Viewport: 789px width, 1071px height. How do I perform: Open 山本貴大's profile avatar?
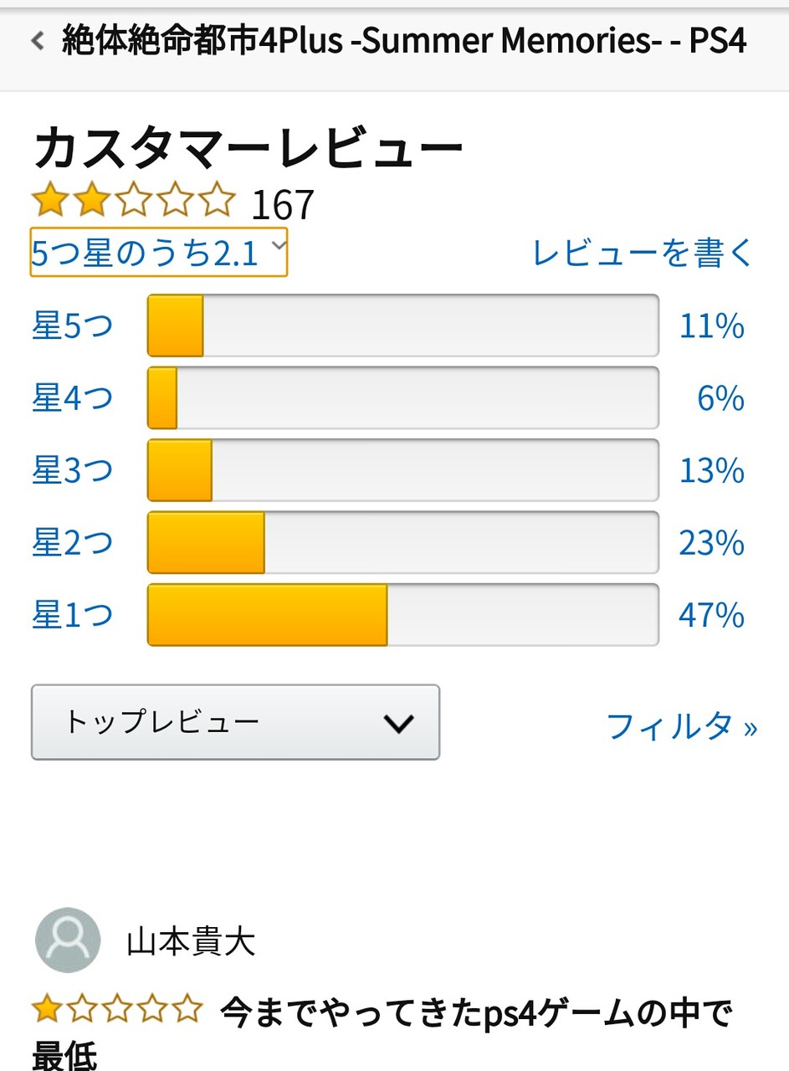coord(68,940)
